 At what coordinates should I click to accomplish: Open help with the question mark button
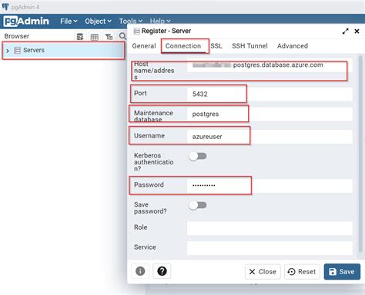point(162,271)
